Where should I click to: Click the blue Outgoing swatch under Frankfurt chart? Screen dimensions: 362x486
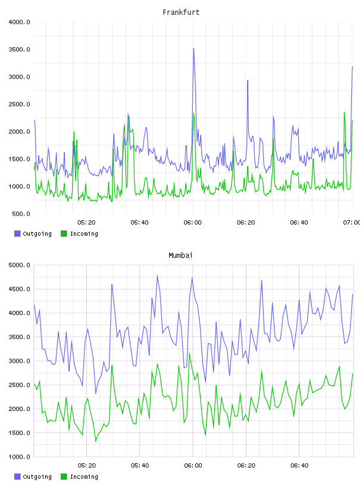point(17,233)
